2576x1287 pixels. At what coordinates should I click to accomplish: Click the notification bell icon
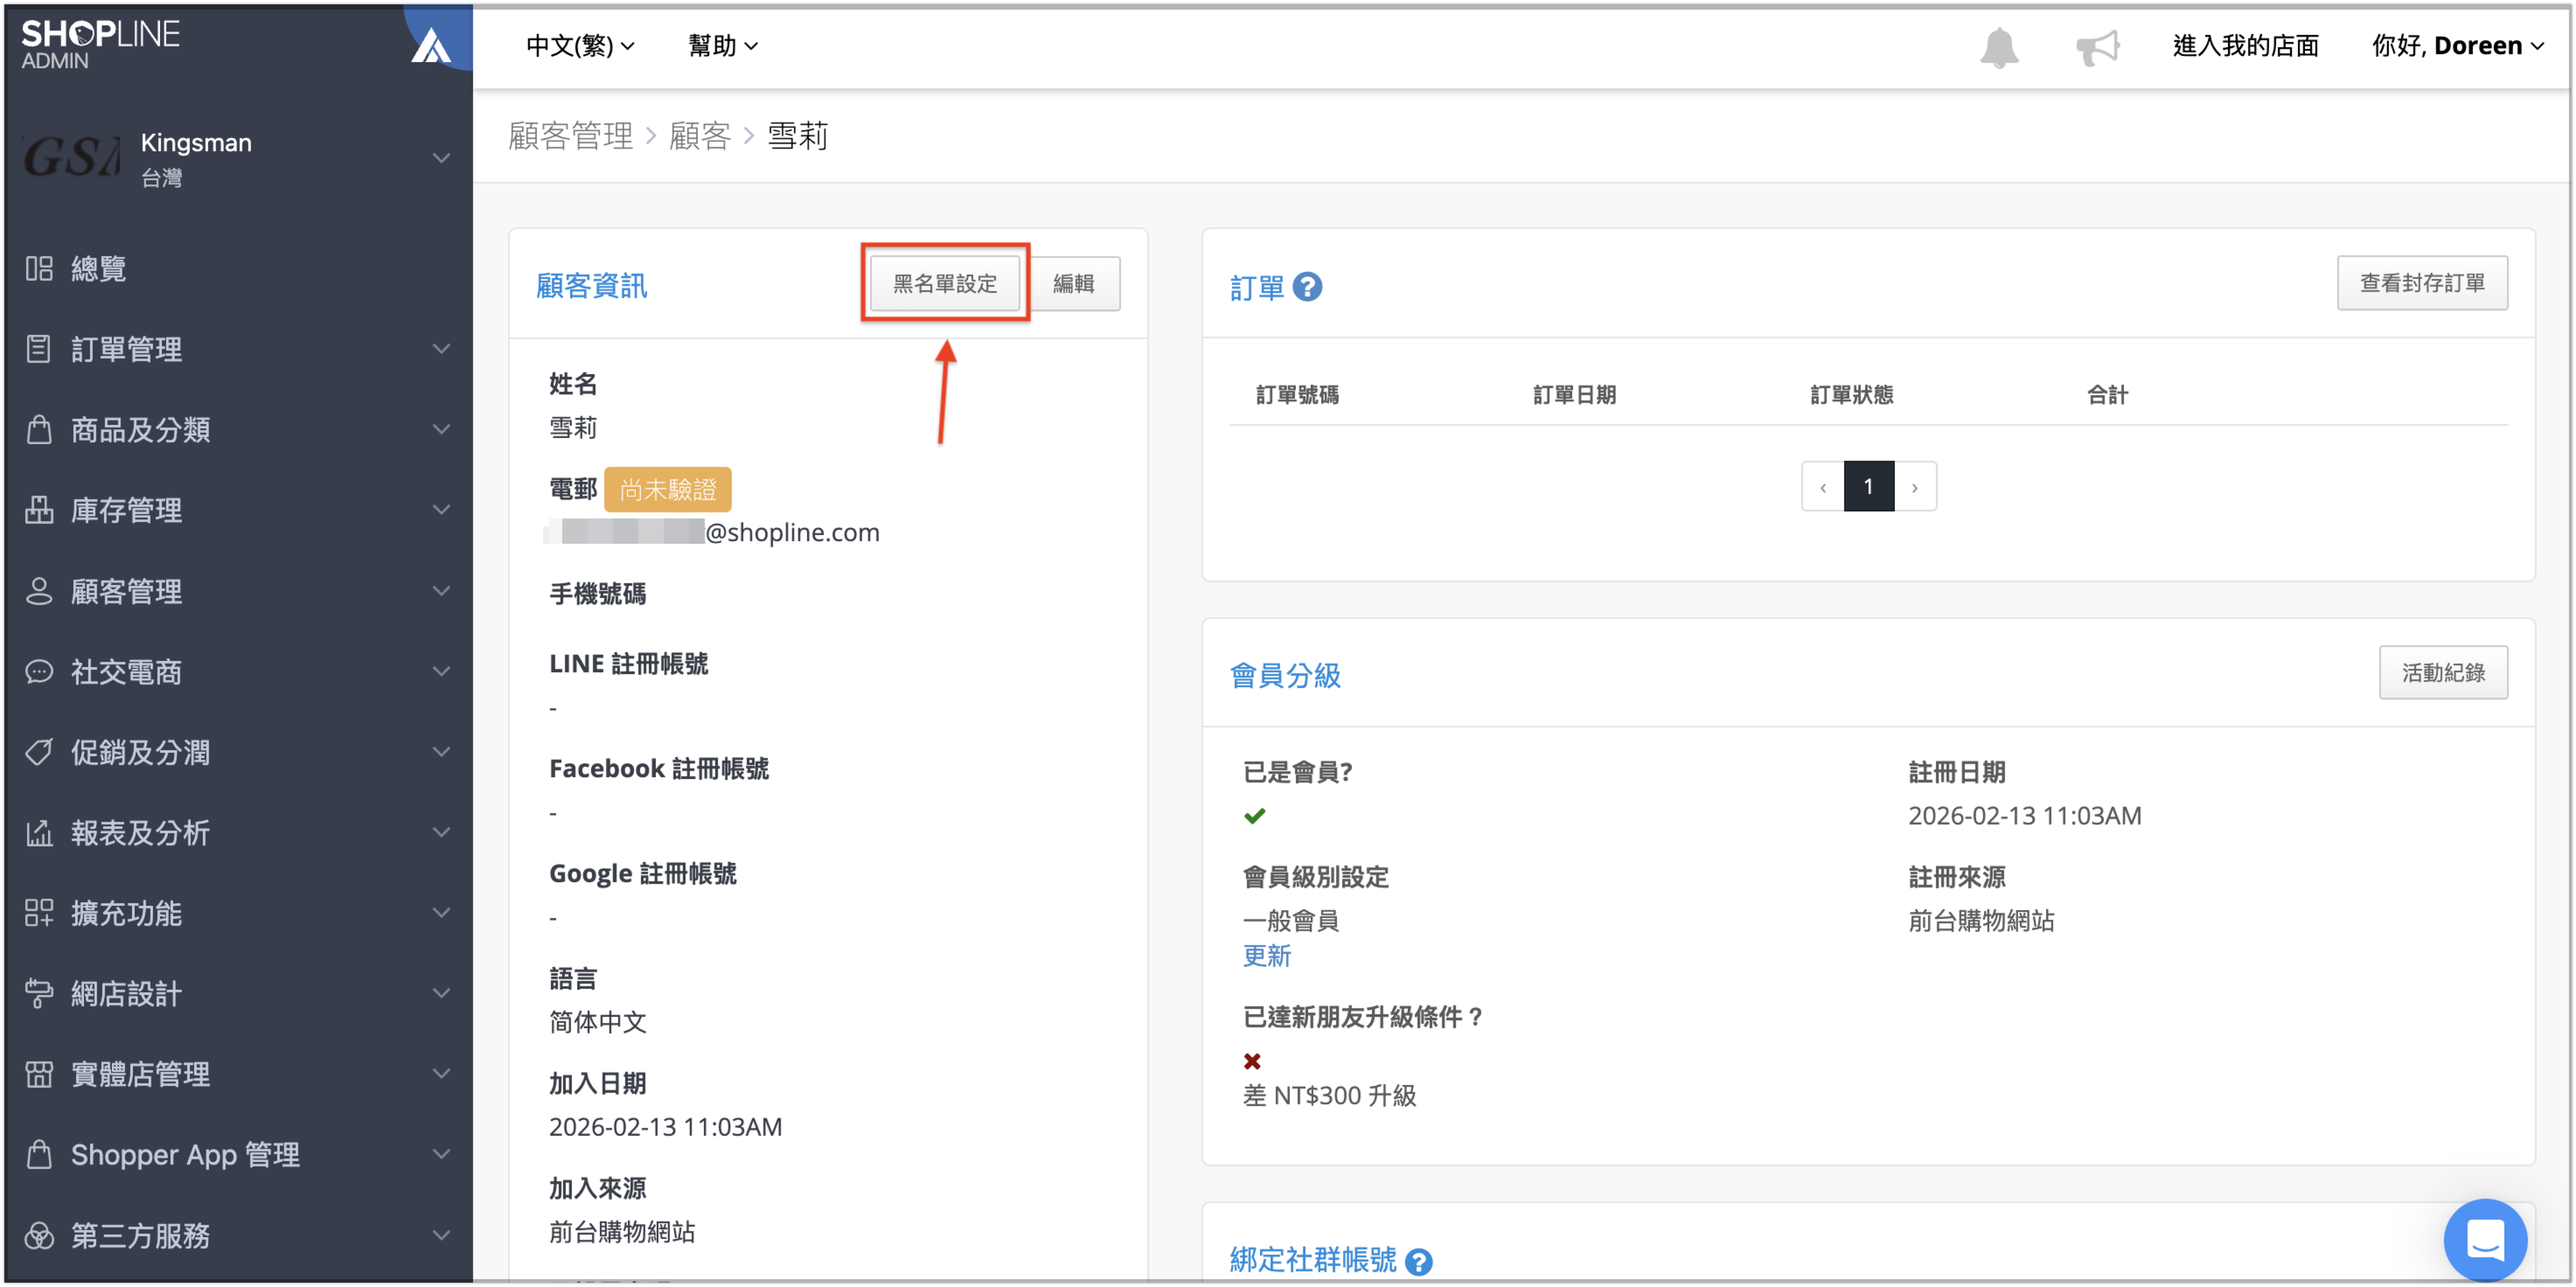1998,47
